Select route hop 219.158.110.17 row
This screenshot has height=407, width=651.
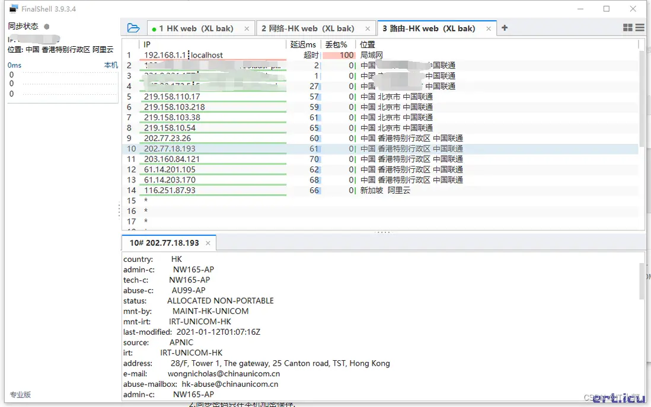point(380,97)
